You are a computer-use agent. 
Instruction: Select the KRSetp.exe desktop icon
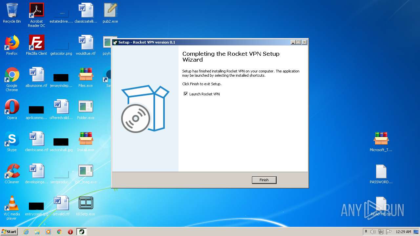[86, 206]
